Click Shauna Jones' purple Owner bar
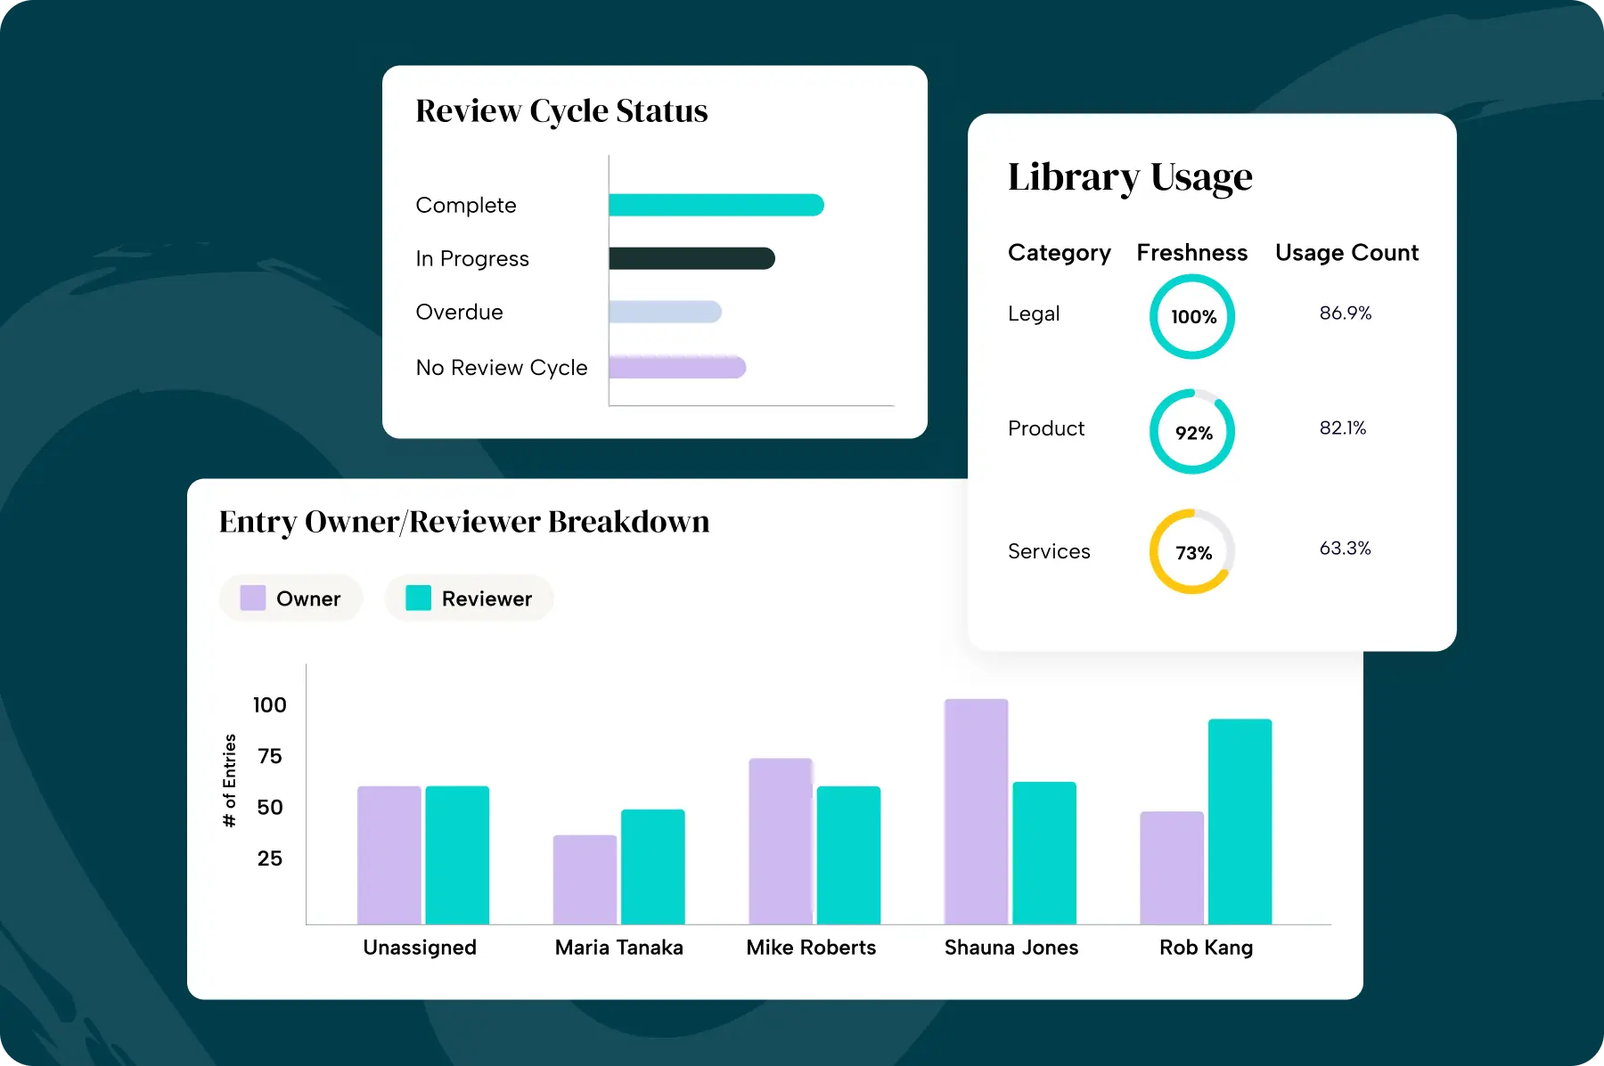The width and height of the screenshot is (1604, 1066). pos(976,810)
